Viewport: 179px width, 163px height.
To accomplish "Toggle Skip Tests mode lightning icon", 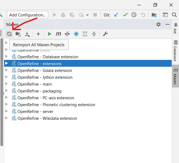I will pyautogui.click(x=76, y=34).
